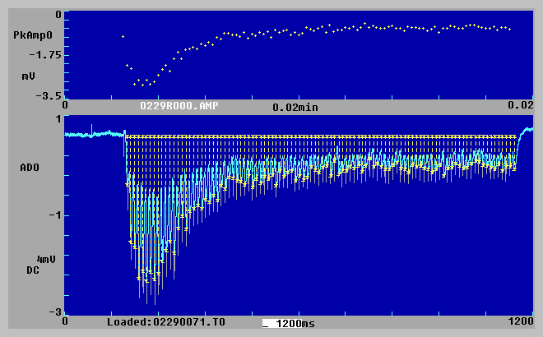The height and width of the screenshot is (337, 543).
Task: Click the first isolated yellow point in top plot
Action: 123,36
